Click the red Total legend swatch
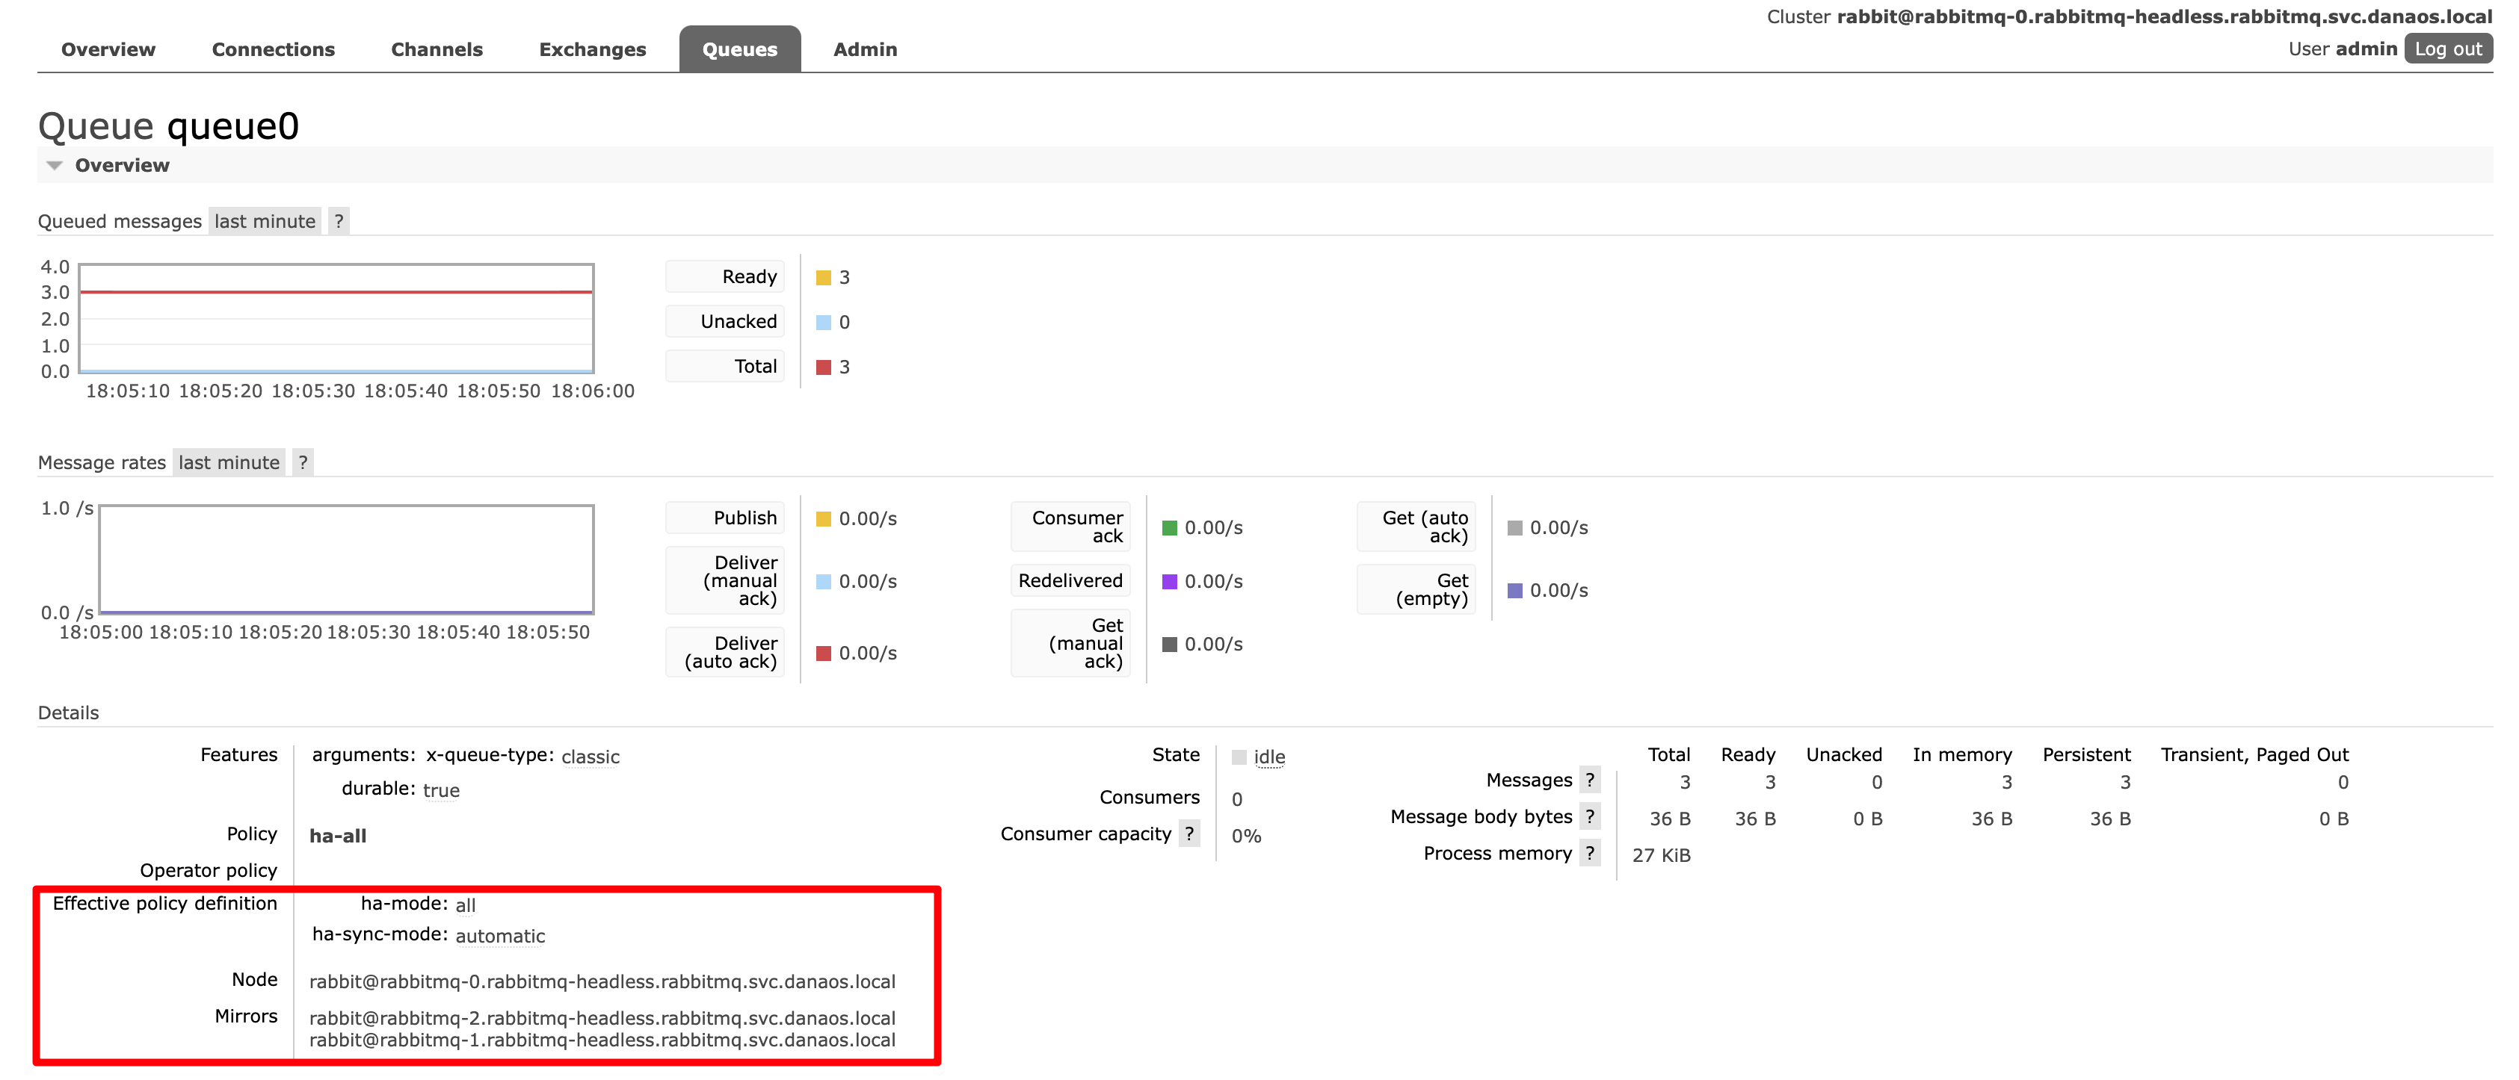The image size is (2519, 1080). tap(824, 367)
